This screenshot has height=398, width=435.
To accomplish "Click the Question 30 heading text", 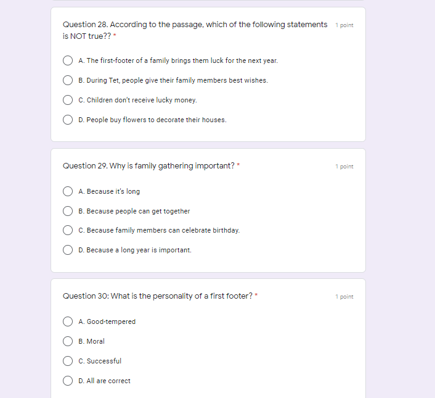I will [x=157, y=296].
